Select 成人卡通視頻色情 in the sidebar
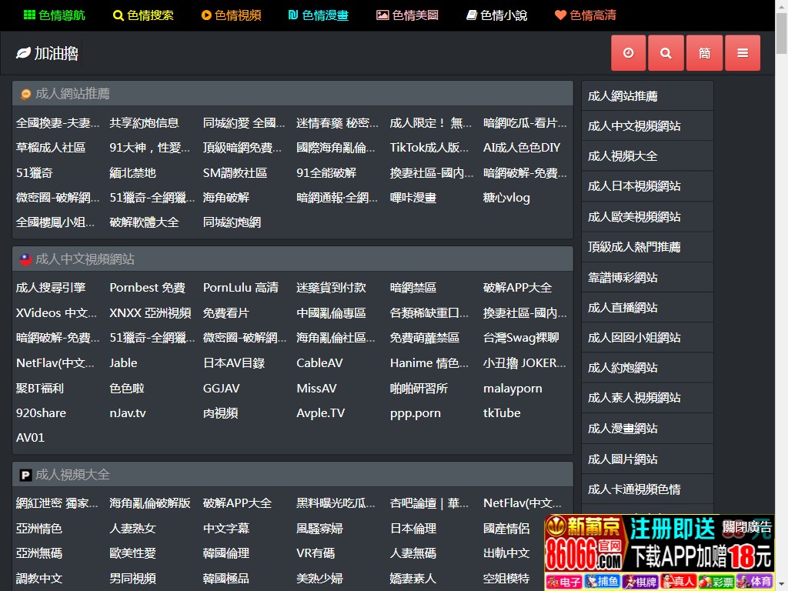 [x=647, y=489]
